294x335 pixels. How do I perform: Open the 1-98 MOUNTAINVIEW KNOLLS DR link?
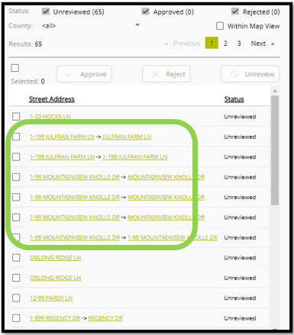click(173, 237)
